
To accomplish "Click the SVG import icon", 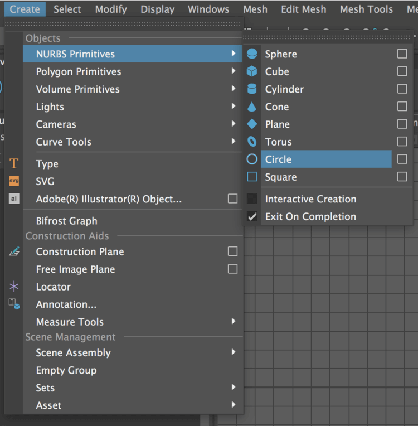I will click(14, 181).
